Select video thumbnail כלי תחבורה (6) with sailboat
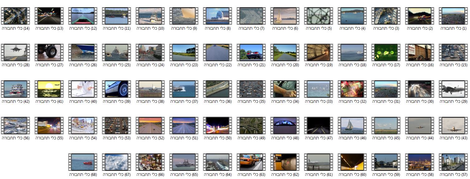 [285, 16]
